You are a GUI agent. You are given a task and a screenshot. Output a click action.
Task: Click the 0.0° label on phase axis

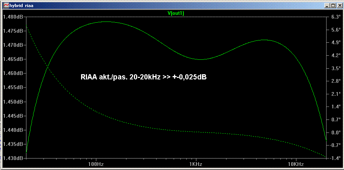(x=336, y=133)
